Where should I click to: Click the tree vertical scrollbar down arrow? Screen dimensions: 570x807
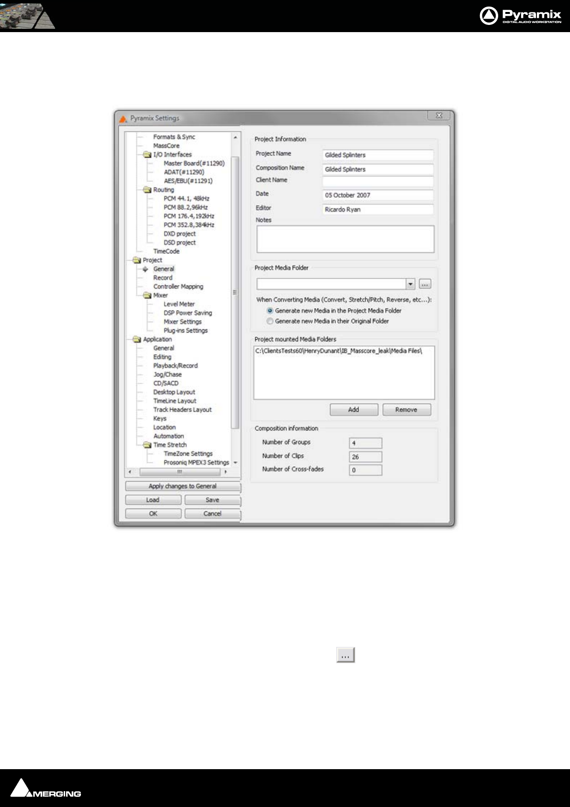(x=235, y=462)
